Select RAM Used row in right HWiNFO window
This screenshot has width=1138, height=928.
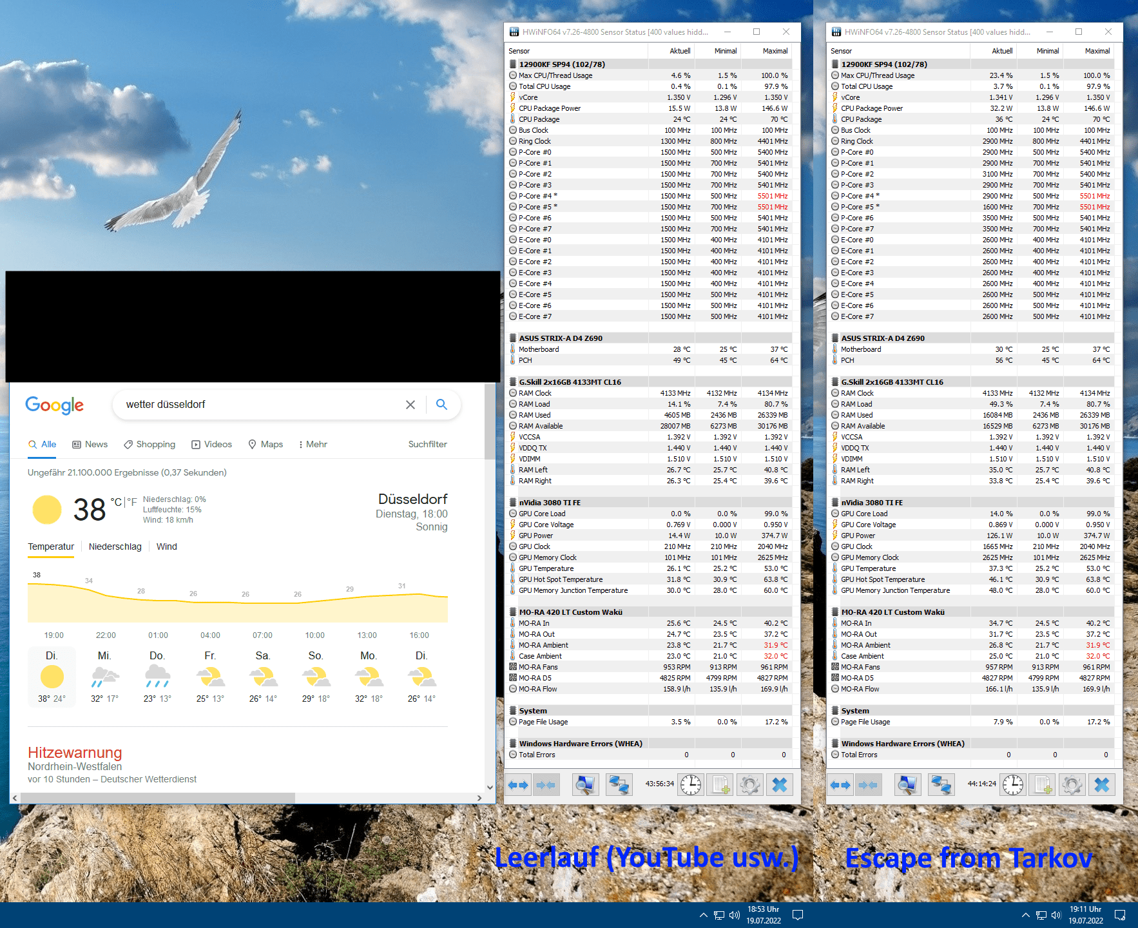[972, 415]
